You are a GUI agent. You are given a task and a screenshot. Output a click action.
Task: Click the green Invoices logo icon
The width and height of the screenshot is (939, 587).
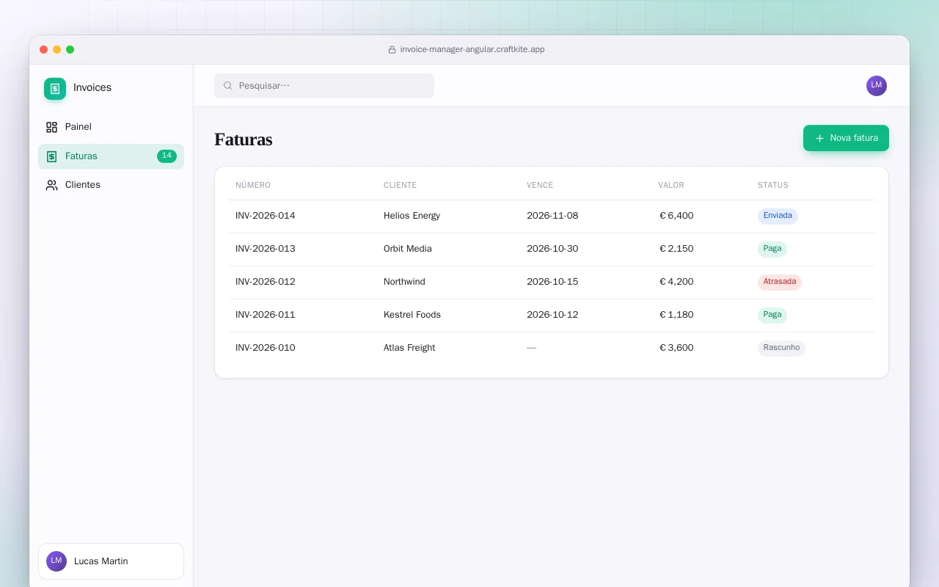[x=55, y=89]
